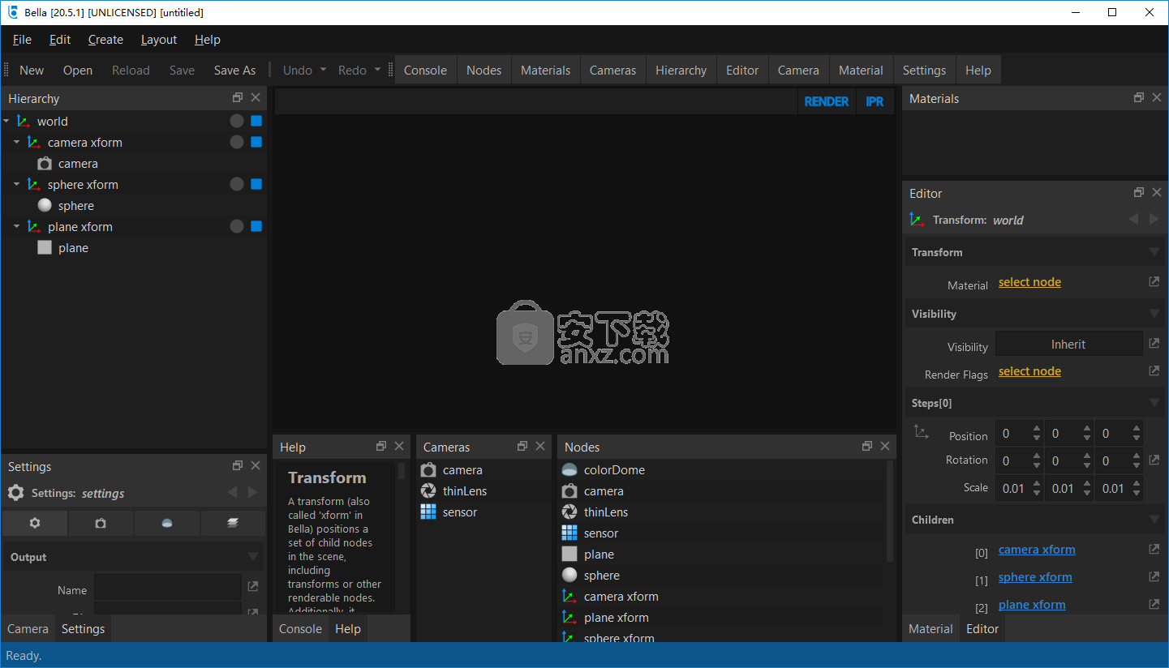This screenshot has height=668, width=1169.
Task: Select plane xform icon in Nodes panel
Action: click(569, 618)
